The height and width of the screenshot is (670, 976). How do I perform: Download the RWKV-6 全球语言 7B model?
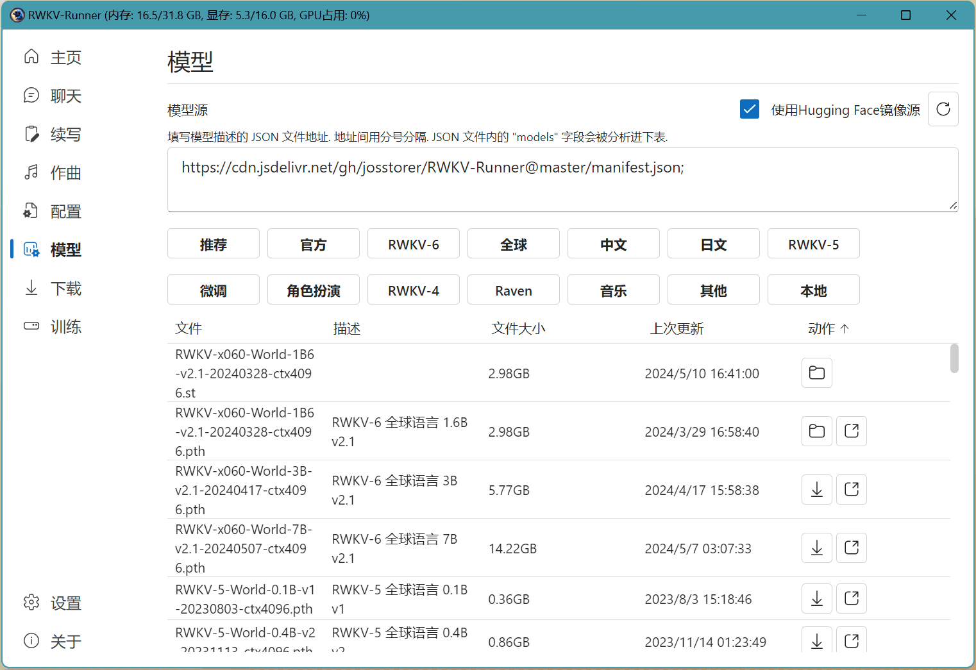[x=816, y=548]
